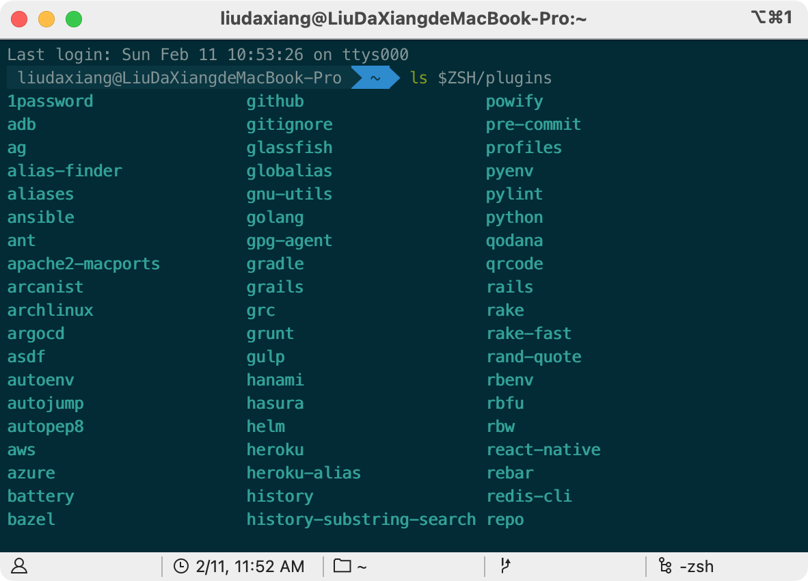Click the prompt username liudaxiang@LiuDaXiangdeMacBook-Pro
808x581 pixels.
click(179, 78)
